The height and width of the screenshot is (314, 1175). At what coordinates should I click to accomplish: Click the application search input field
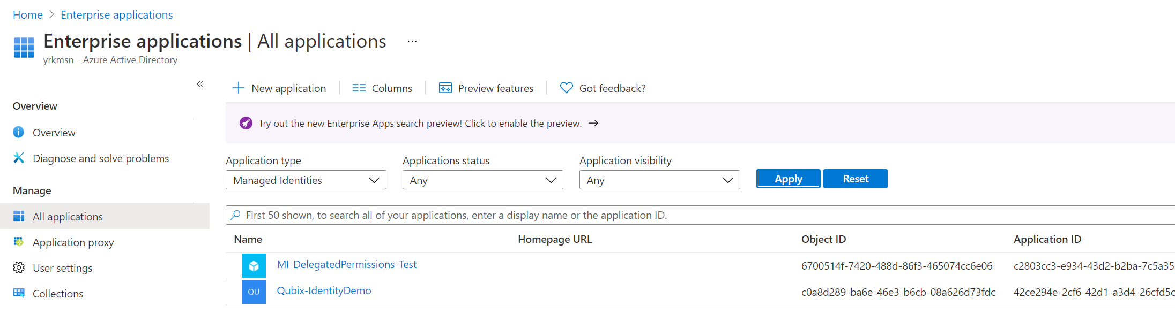[x=697, y=215]
